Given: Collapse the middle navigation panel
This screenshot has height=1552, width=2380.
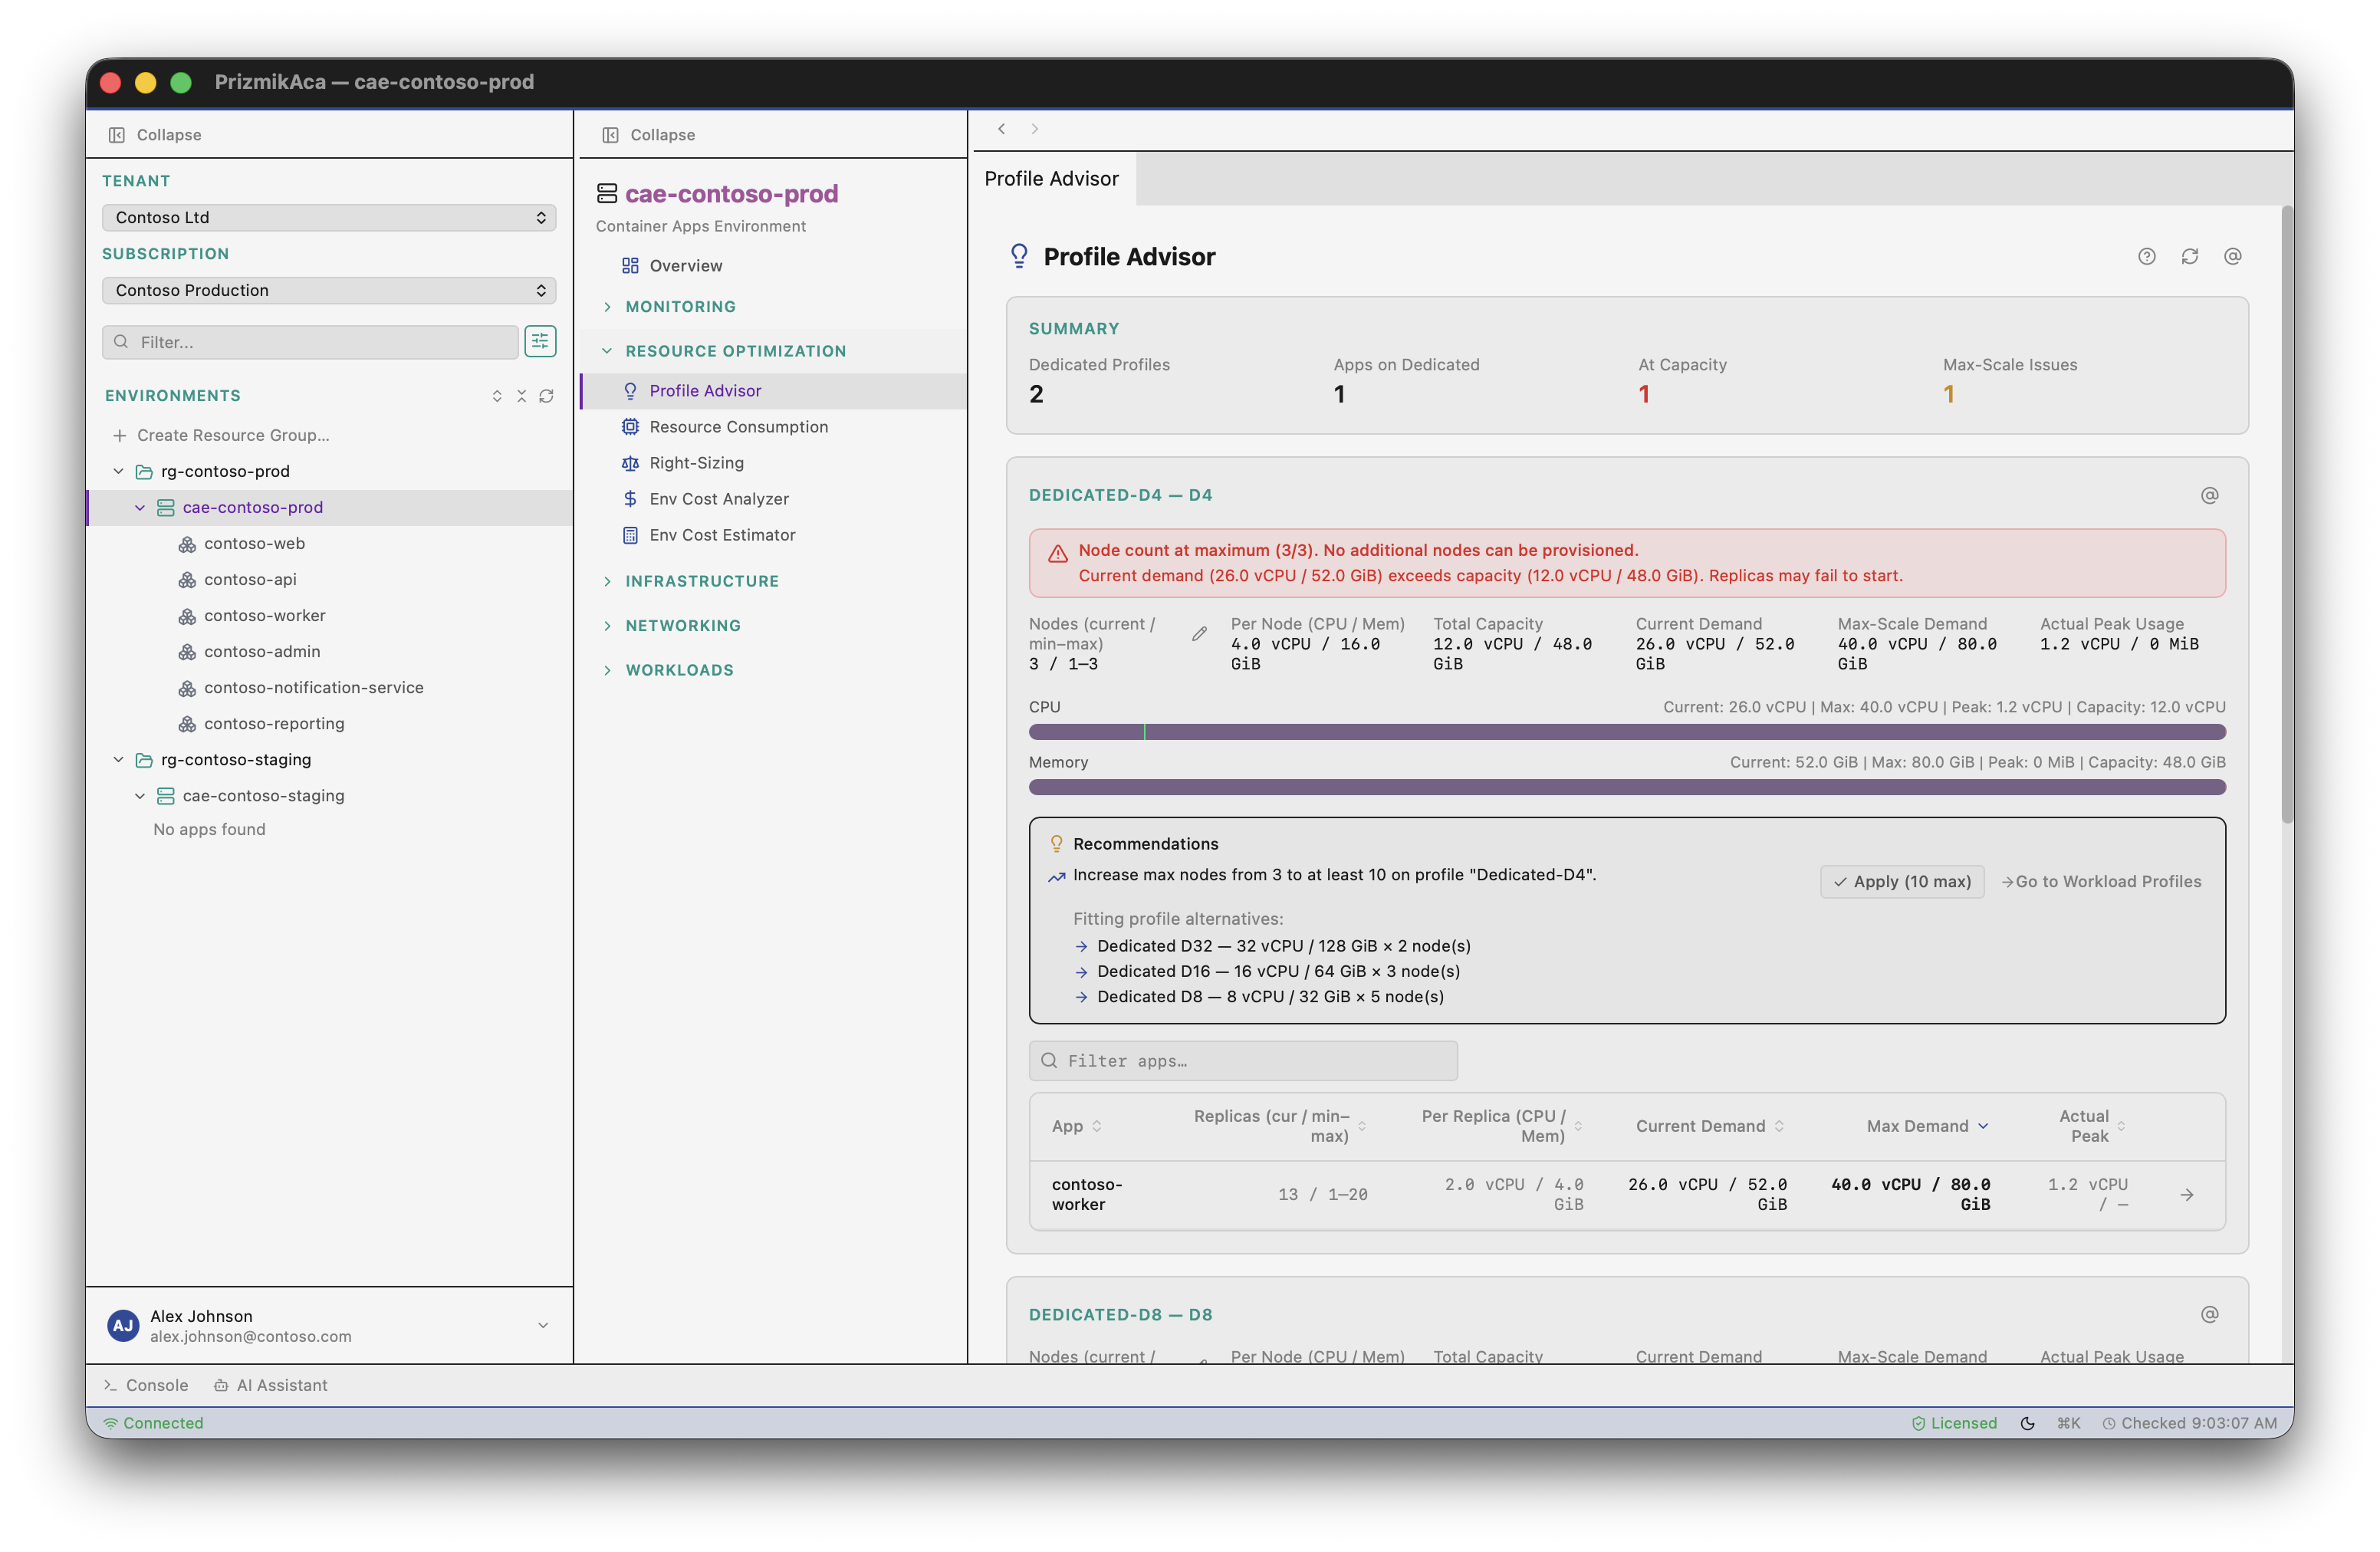Looking at the screenshot, I should point(648,135).
